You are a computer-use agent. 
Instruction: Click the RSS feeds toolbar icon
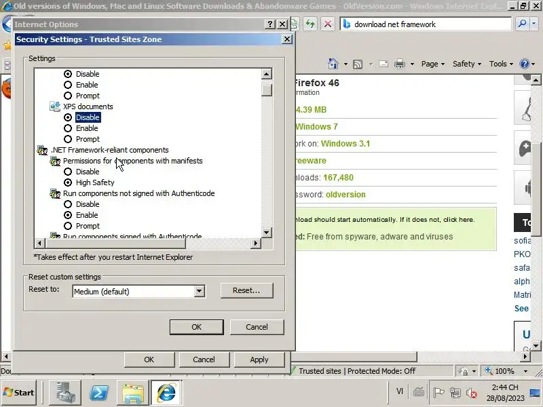pyautogui.click(x=358, y=64)
